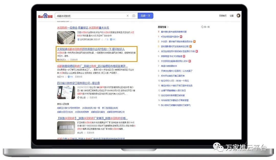Click the Baidu paw logo
The width and height of the screenshot is (276, 160).
coord(45,16)
